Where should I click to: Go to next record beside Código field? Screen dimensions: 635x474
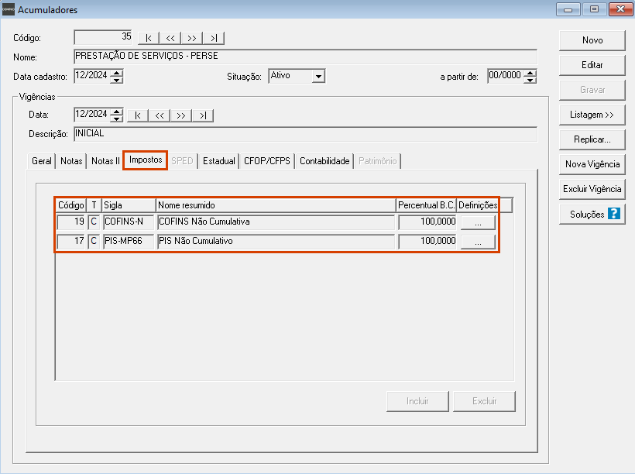tap(192, 38)
